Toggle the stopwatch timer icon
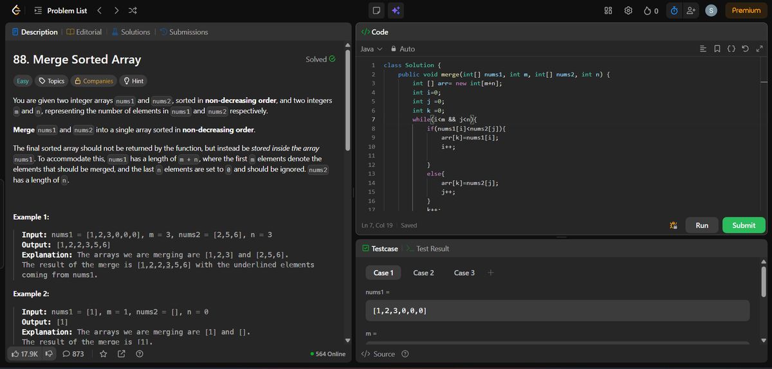The image size is (772, 369). 674,10
